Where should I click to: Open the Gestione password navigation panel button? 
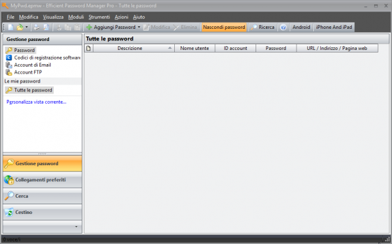tap(42, 163)
